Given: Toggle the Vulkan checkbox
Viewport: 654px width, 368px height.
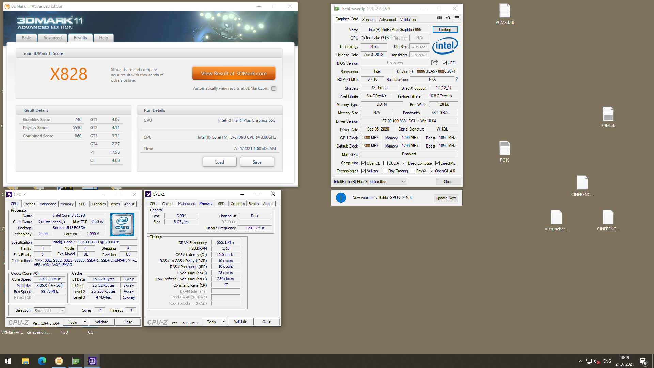Looking at the screenshot, I should click(363, 171).
